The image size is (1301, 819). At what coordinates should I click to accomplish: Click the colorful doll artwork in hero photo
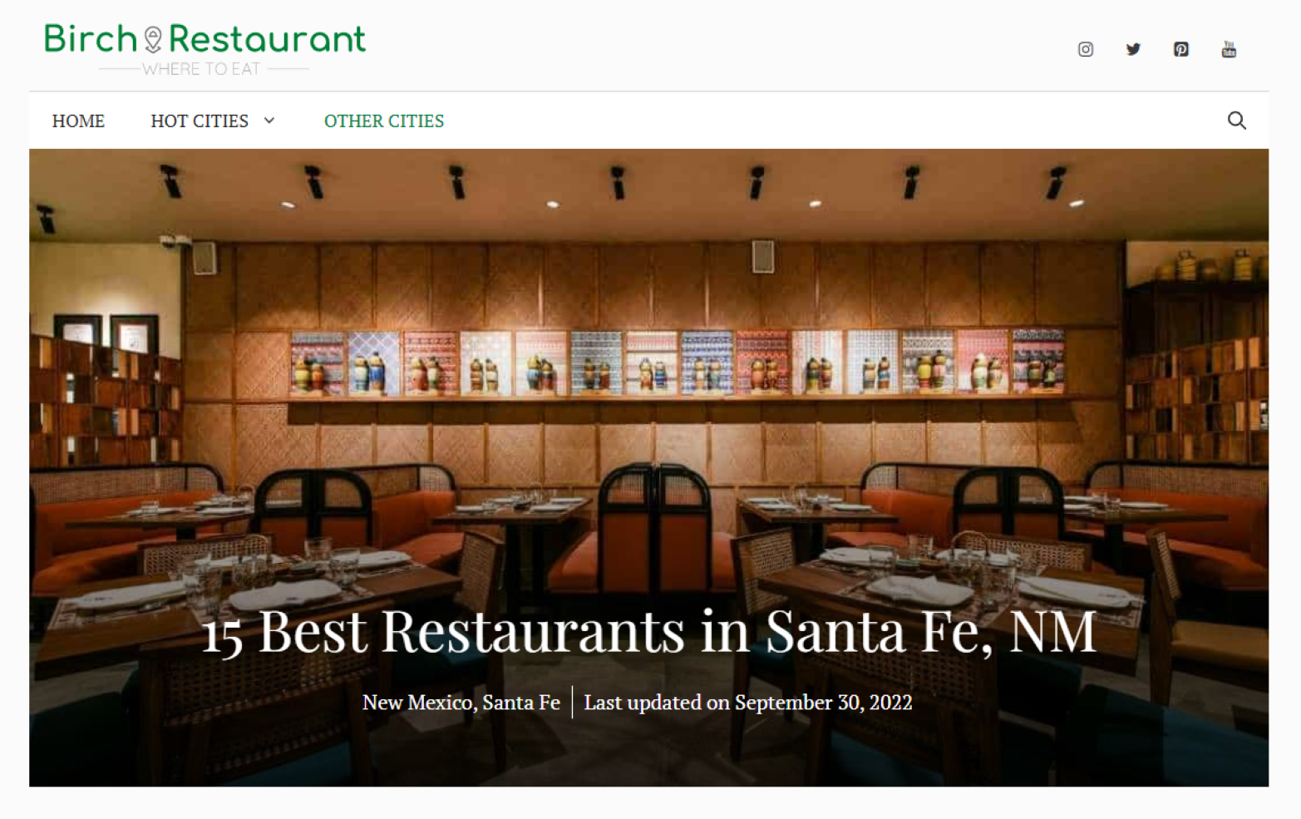coord(678,363)
